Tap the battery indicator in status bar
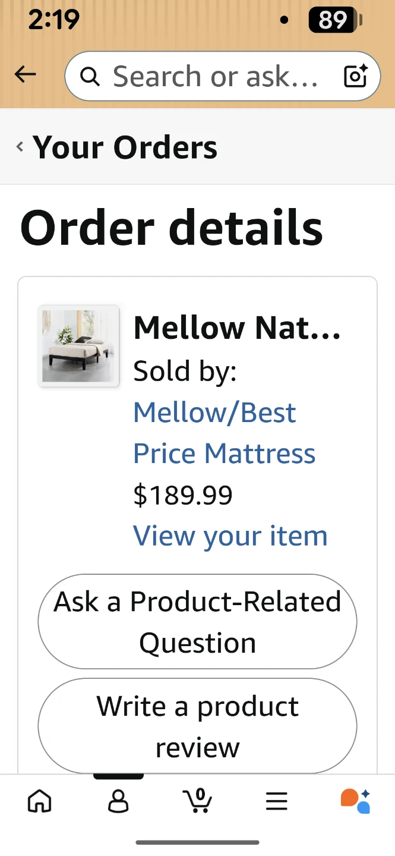The height and width of the screenshot is (856, 395). coord(335,21)
